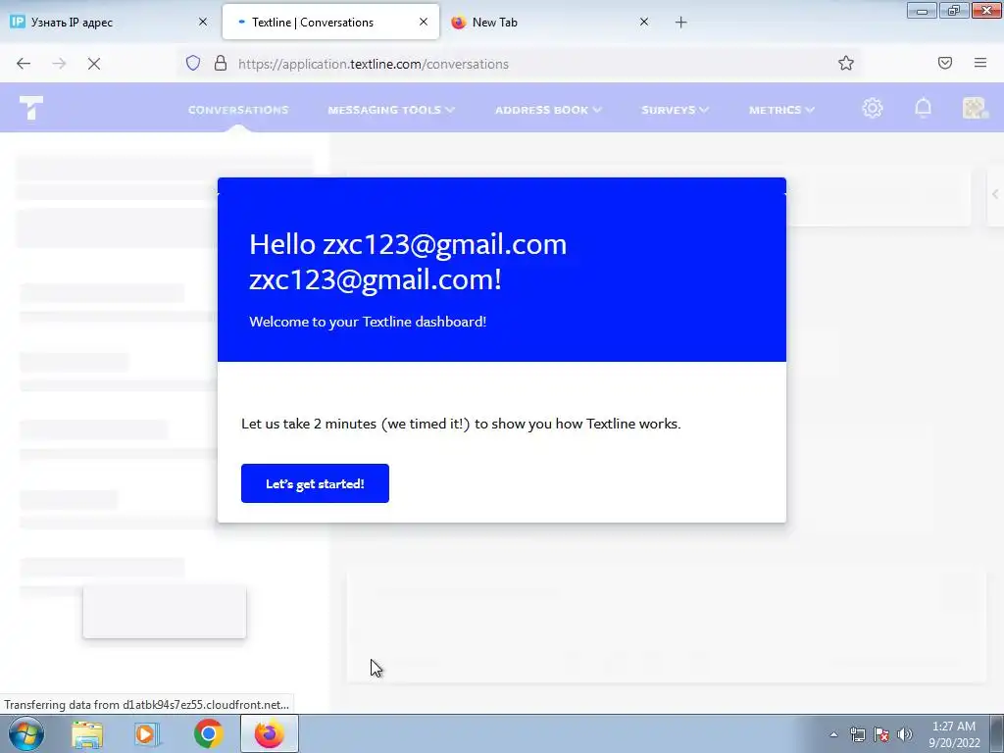This screenshot has height=753, width=1004.
Task: Open File Explorer from taskbar
Action: 87,734
